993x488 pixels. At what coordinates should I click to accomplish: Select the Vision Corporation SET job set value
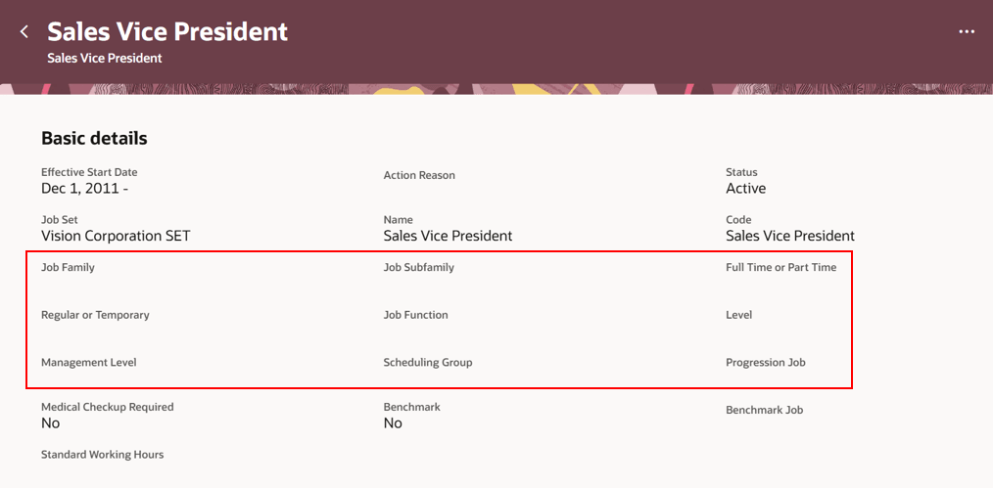click(116, 236)
